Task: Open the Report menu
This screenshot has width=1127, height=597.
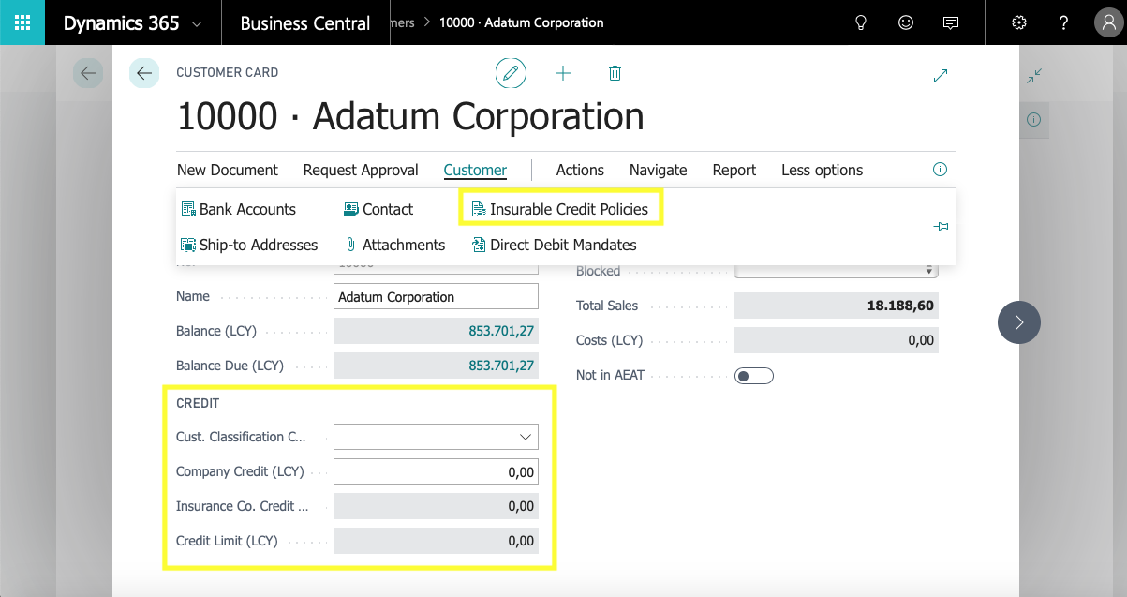Action: click(734, 170)
